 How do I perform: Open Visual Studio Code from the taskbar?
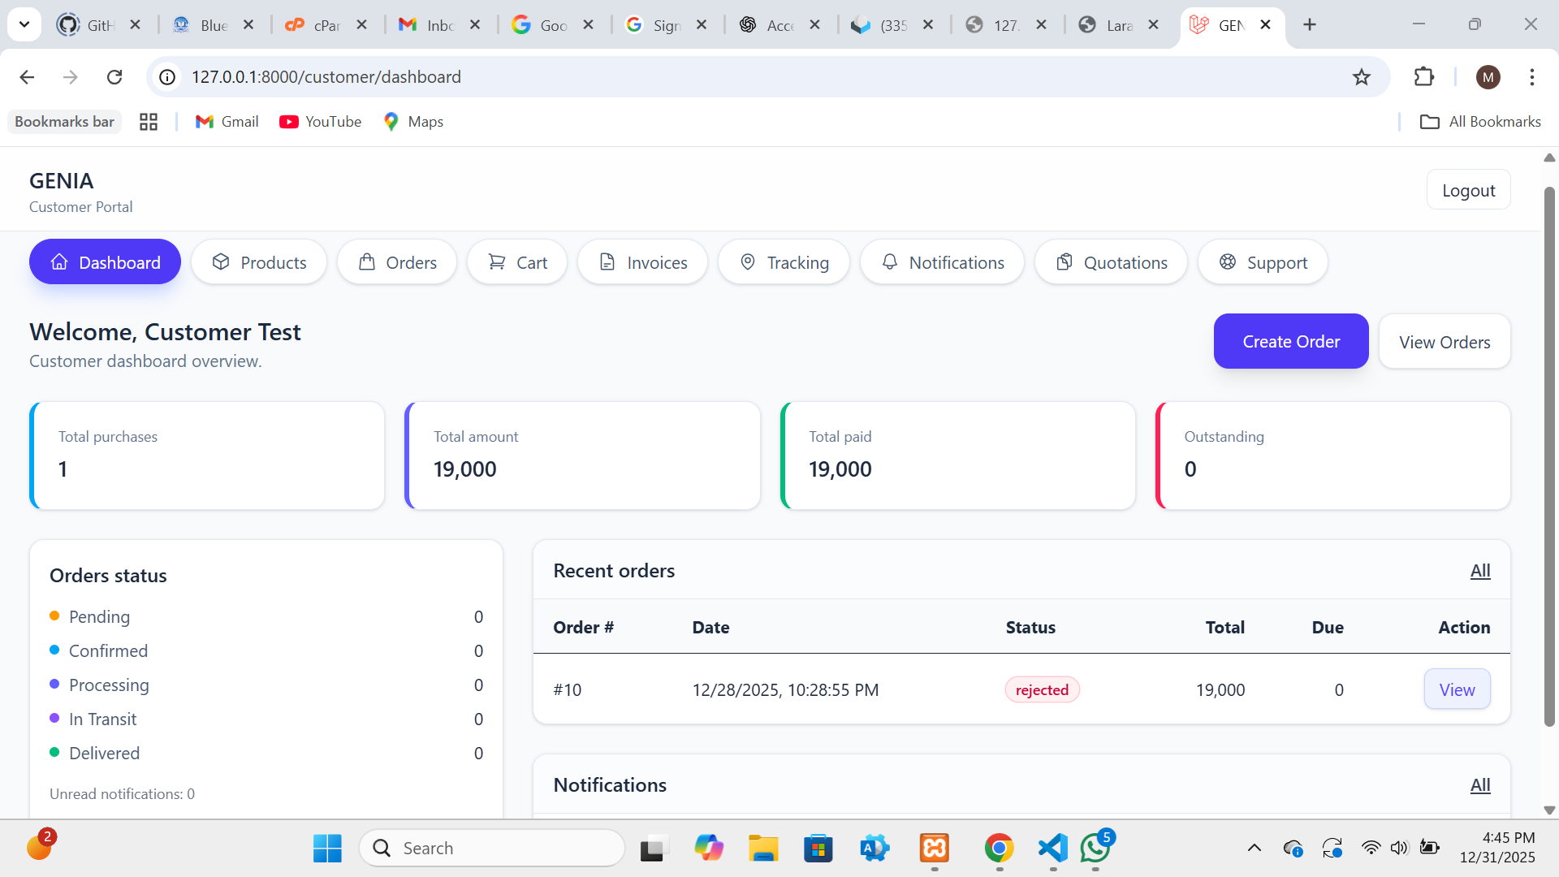click(x=1052, y=848)
